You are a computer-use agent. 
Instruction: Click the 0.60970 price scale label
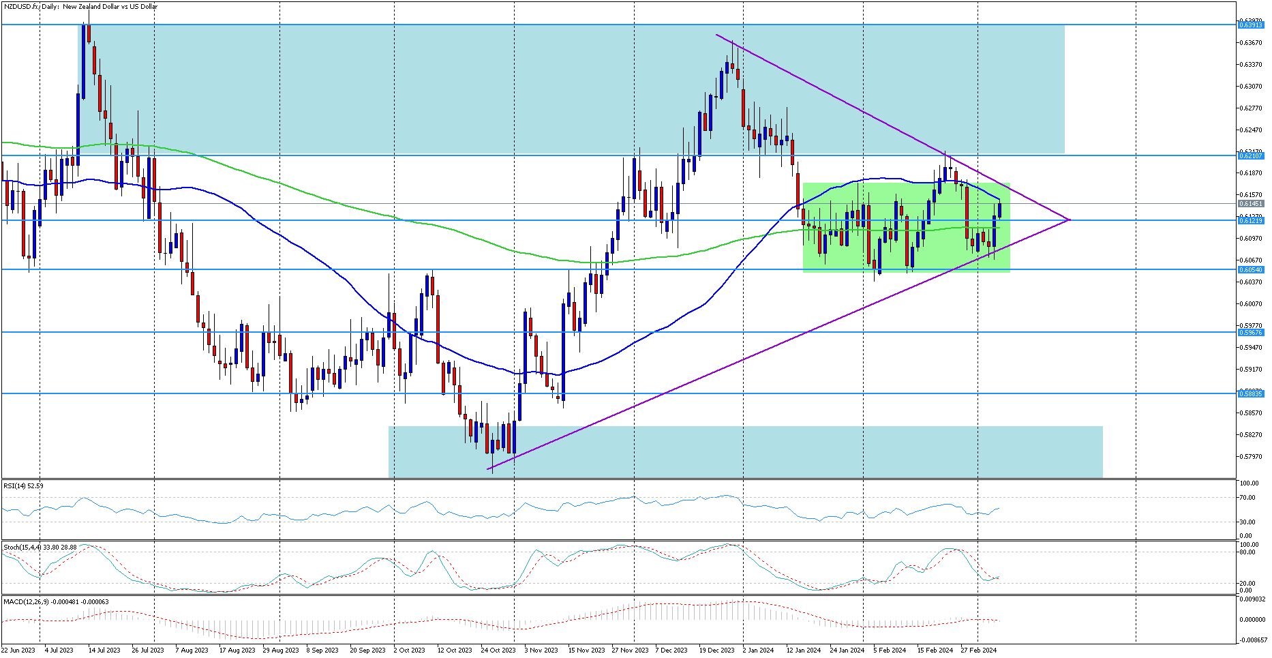pyautogui.click(x=1251, y=239)
